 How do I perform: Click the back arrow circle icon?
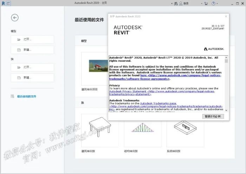[14, 18]
